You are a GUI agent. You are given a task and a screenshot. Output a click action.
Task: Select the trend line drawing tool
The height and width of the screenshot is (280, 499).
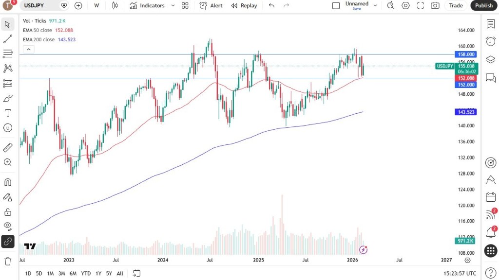click(x=8, y=39)
